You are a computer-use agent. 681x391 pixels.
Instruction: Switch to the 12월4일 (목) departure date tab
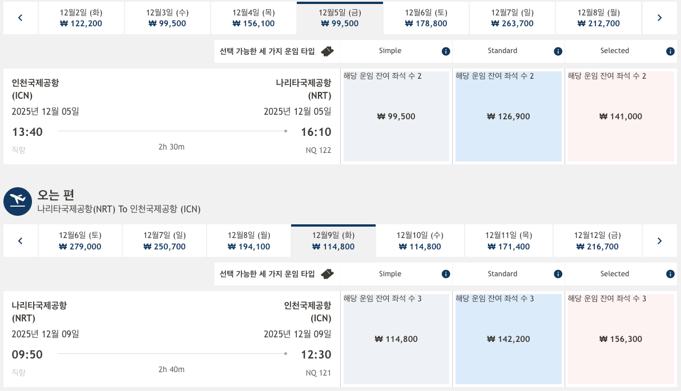click(253, 18)
